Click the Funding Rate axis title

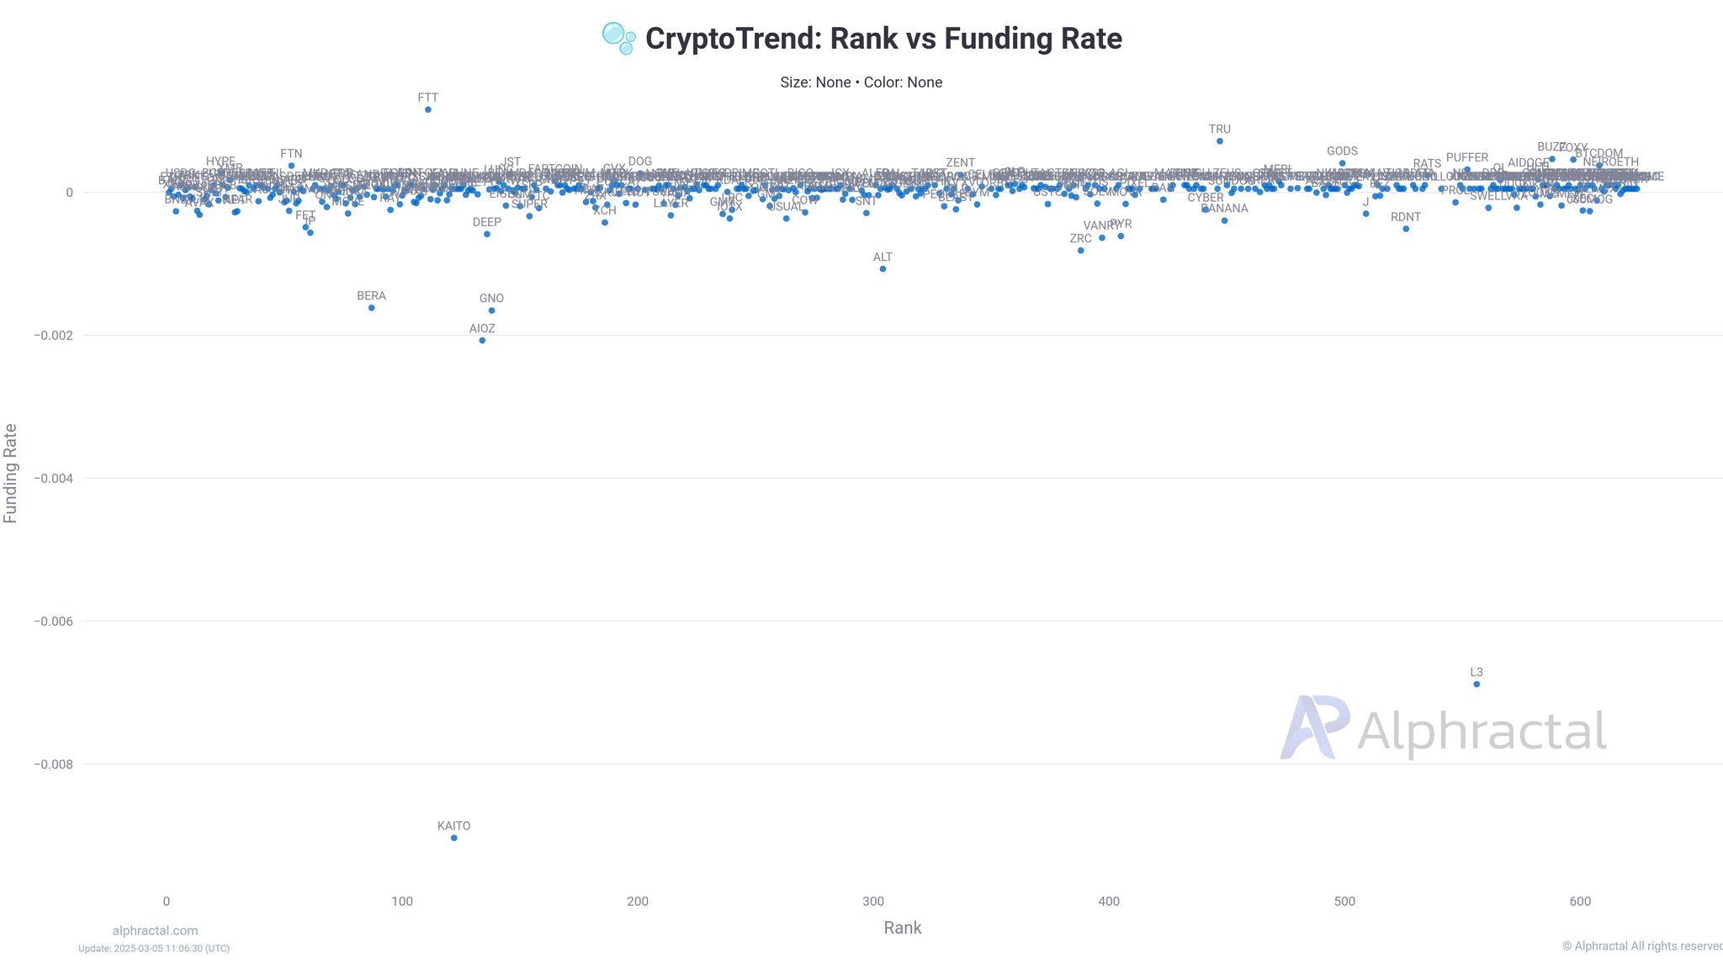point(10,474)
